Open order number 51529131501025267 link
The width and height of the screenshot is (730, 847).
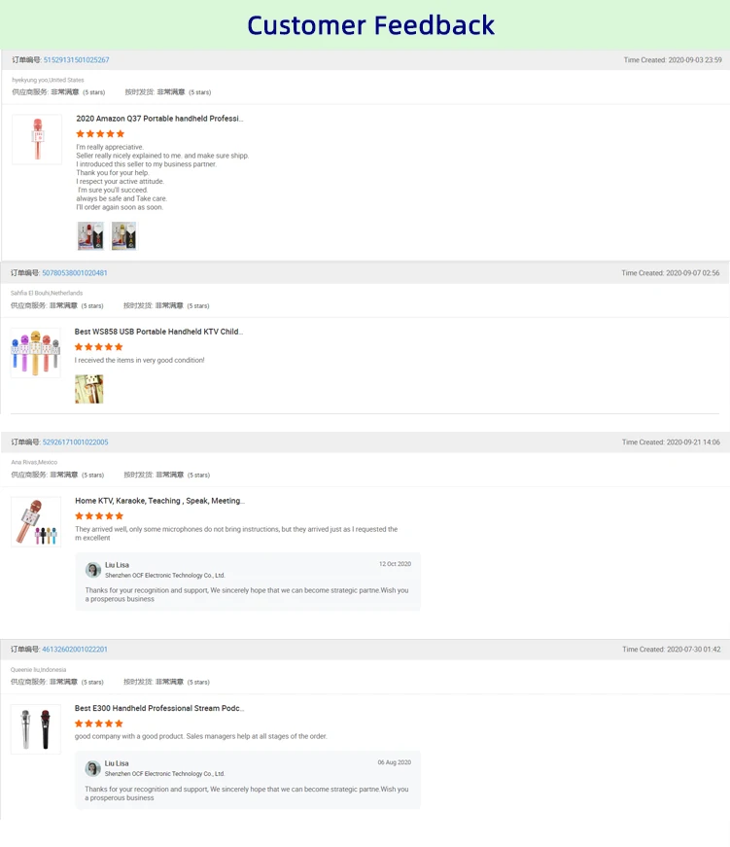click(x=76, y=60)
